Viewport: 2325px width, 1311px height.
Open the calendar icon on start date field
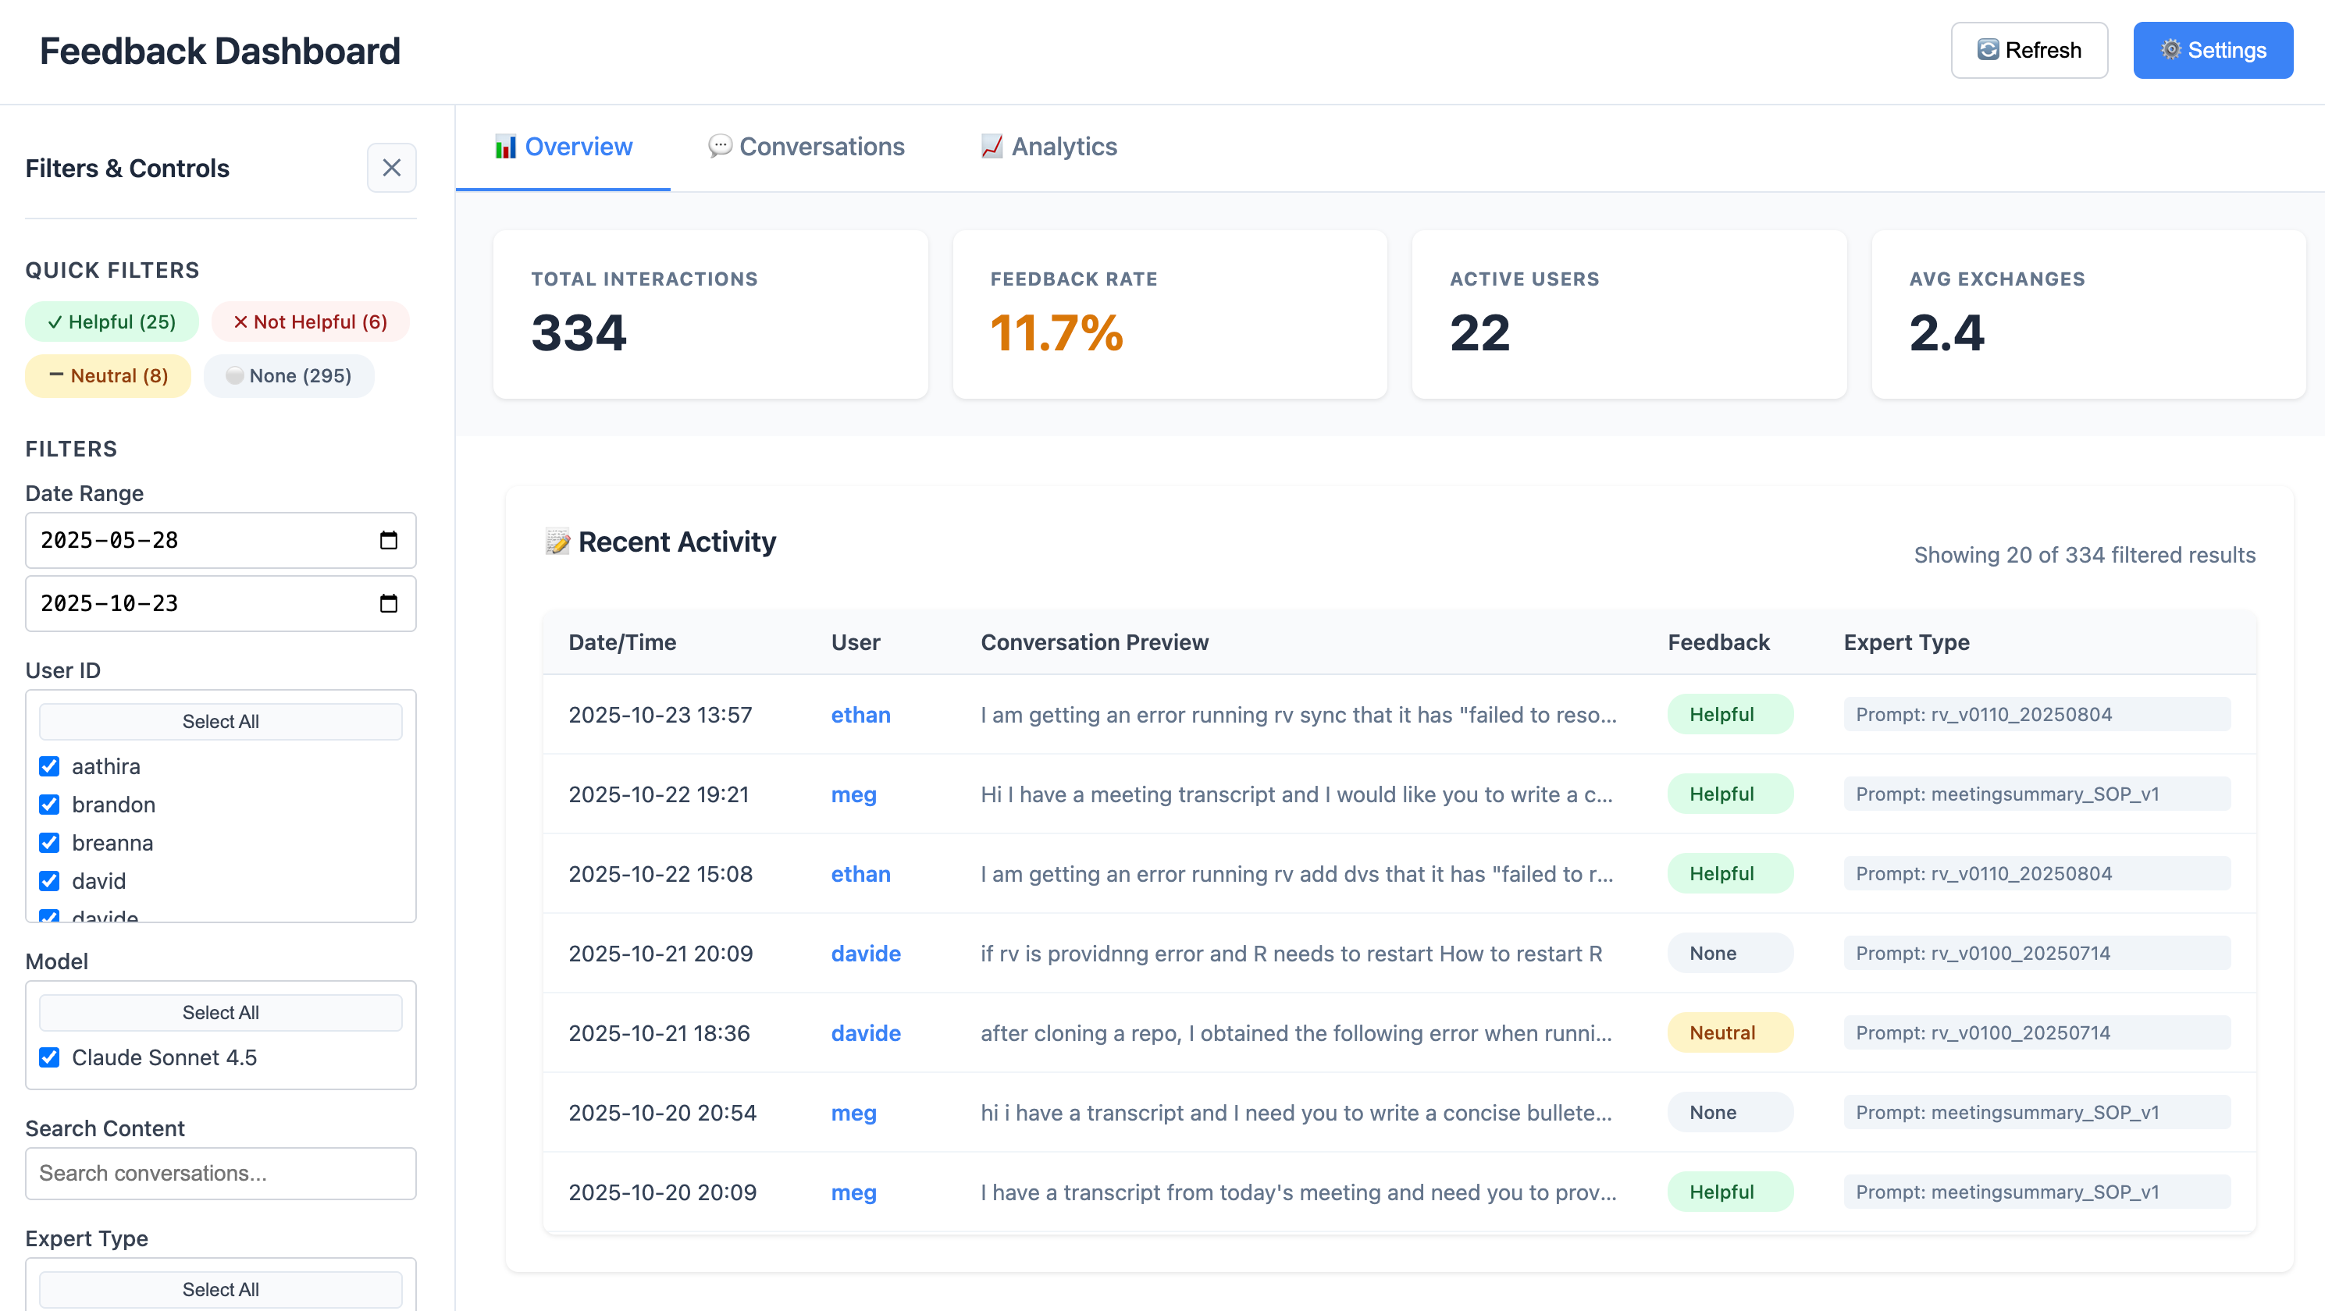389,541
